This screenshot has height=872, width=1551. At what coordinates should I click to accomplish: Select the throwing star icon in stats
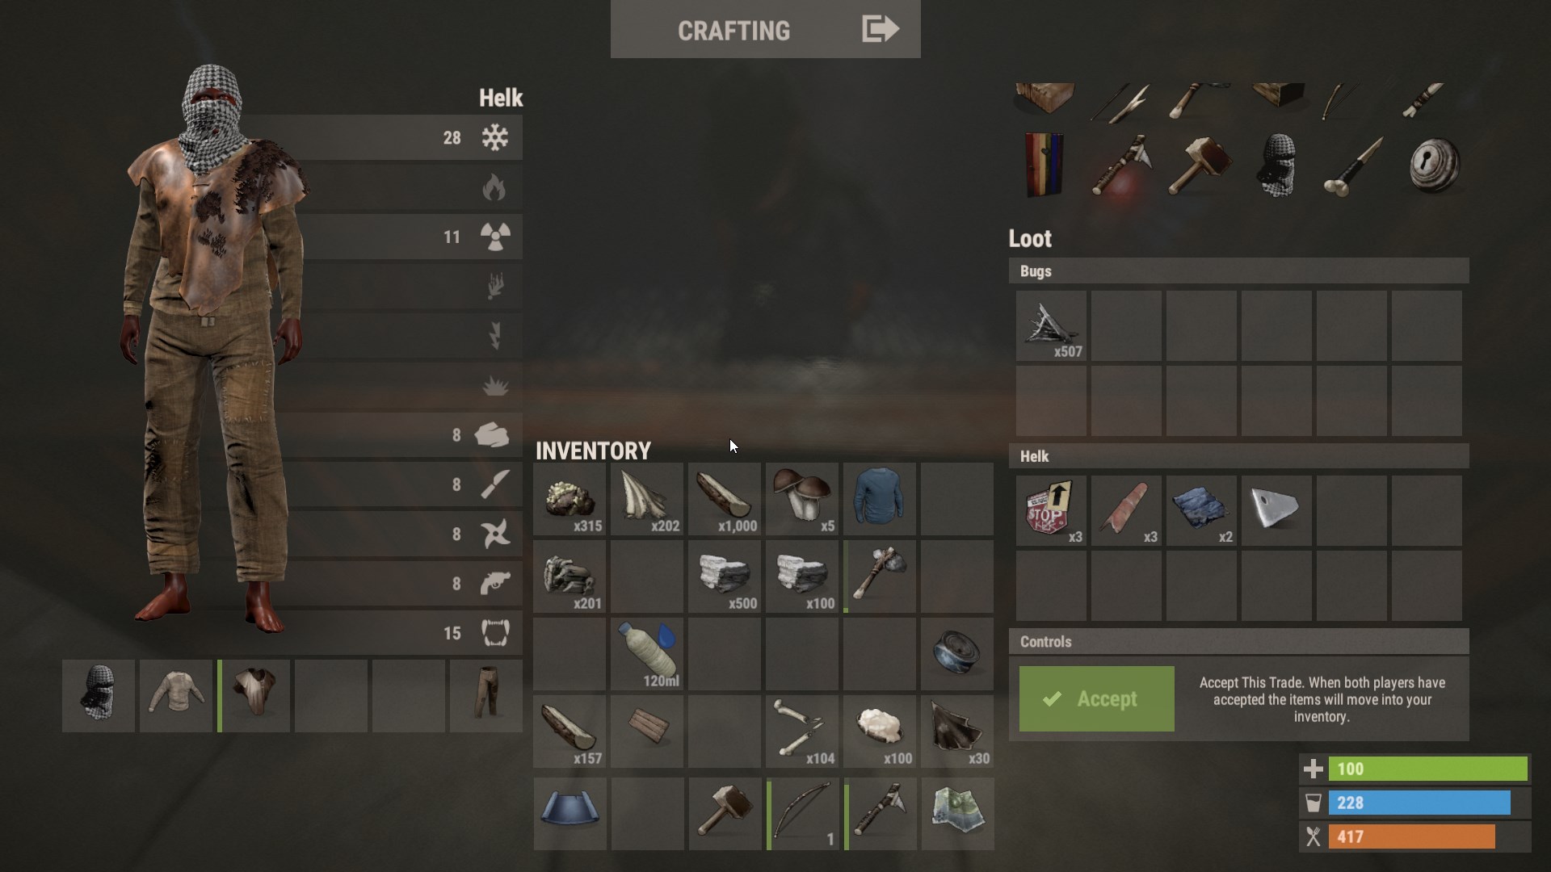click(x=494, y=534)
